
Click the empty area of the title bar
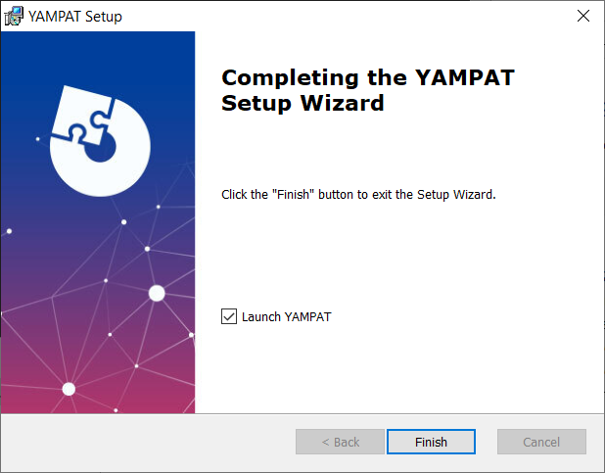click(294, 17)
